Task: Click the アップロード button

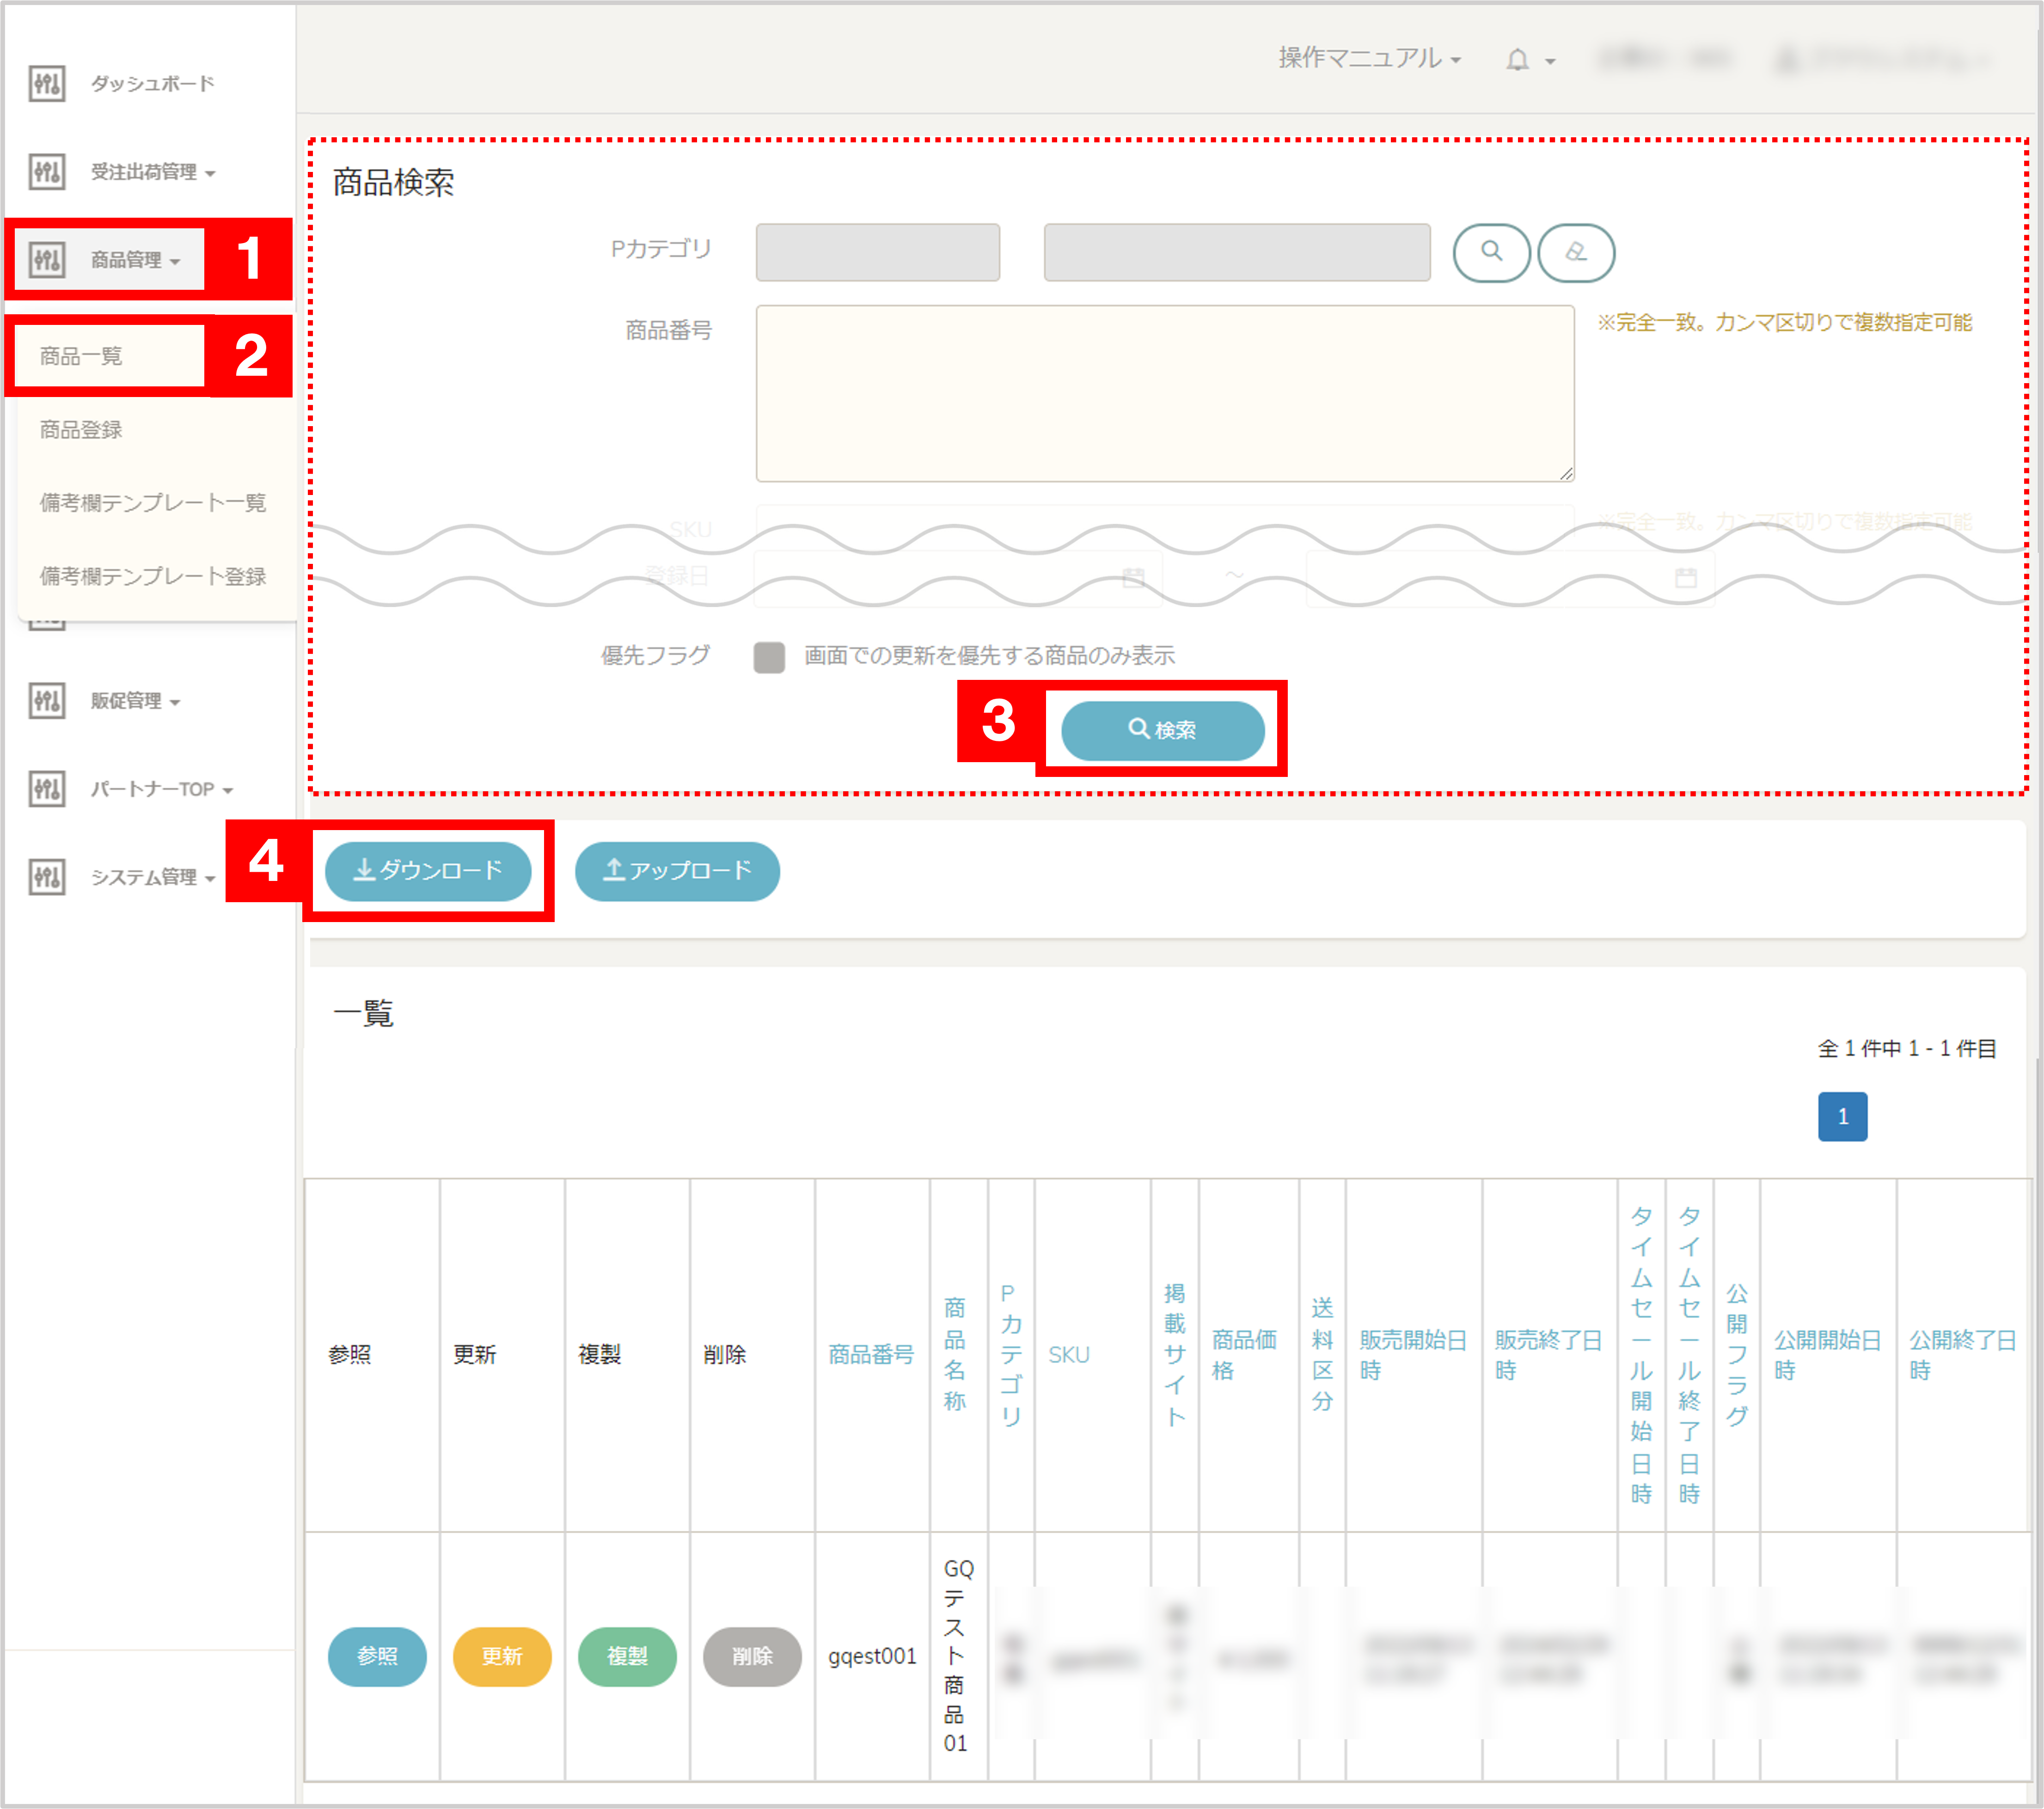Action: (x=677, y=871)
